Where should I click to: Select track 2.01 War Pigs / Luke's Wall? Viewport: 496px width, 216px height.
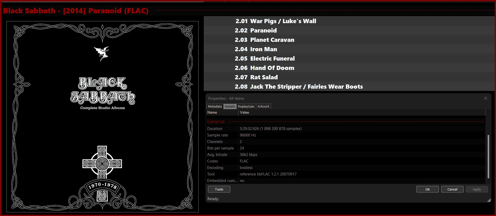tap(349, 21)
